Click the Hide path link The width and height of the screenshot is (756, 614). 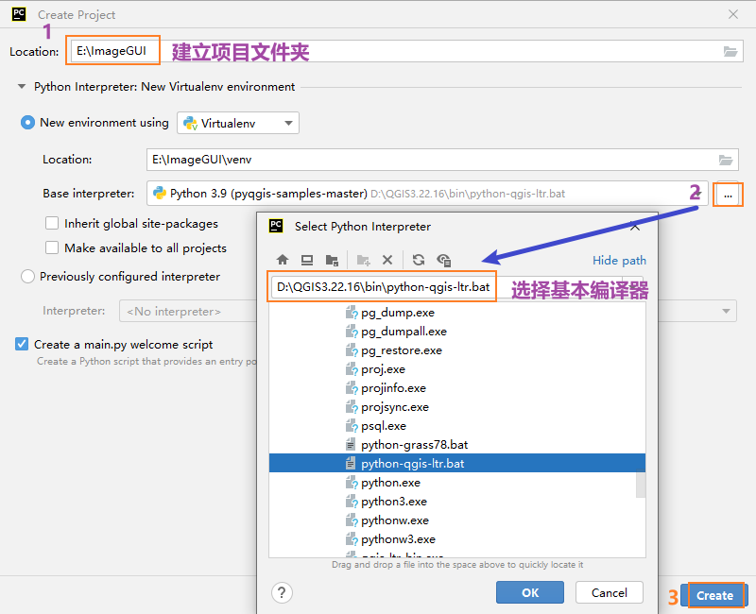click(619, 261)
